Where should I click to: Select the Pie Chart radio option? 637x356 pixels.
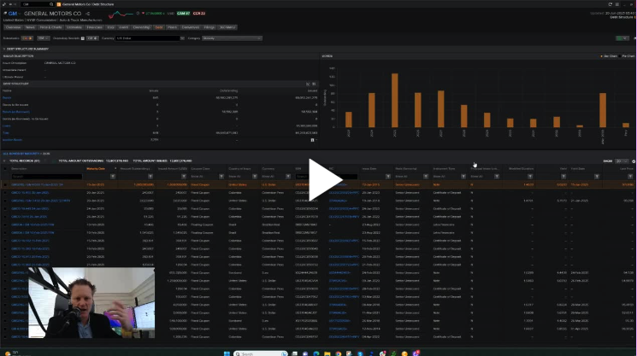620,56
